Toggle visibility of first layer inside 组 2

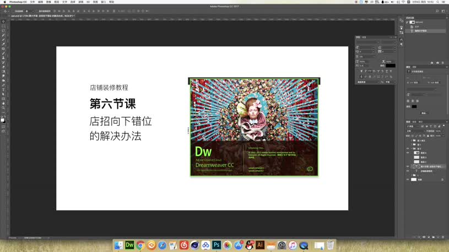coord(408,153)
